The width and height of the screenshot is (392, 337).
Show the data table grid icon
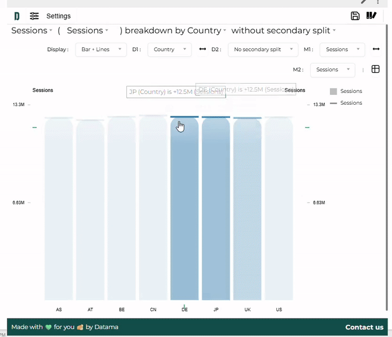click(375, 69)
